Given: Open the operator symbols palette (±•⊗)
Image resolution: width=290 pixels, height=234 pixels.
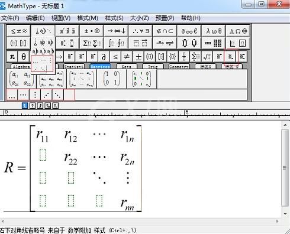Looking at the screenshot, I should pos(92,31).
